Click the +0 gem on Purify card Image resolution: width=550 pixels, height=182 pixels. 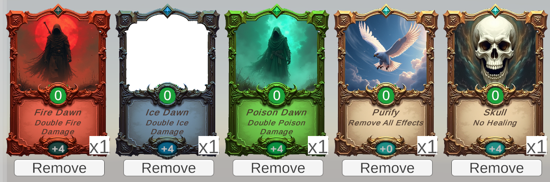[x=386, y=149]
